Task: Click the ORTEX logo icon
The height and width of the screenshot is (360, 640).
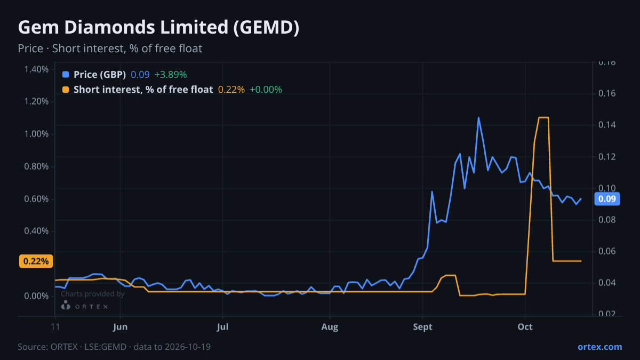Action: [x=66, y=305]
